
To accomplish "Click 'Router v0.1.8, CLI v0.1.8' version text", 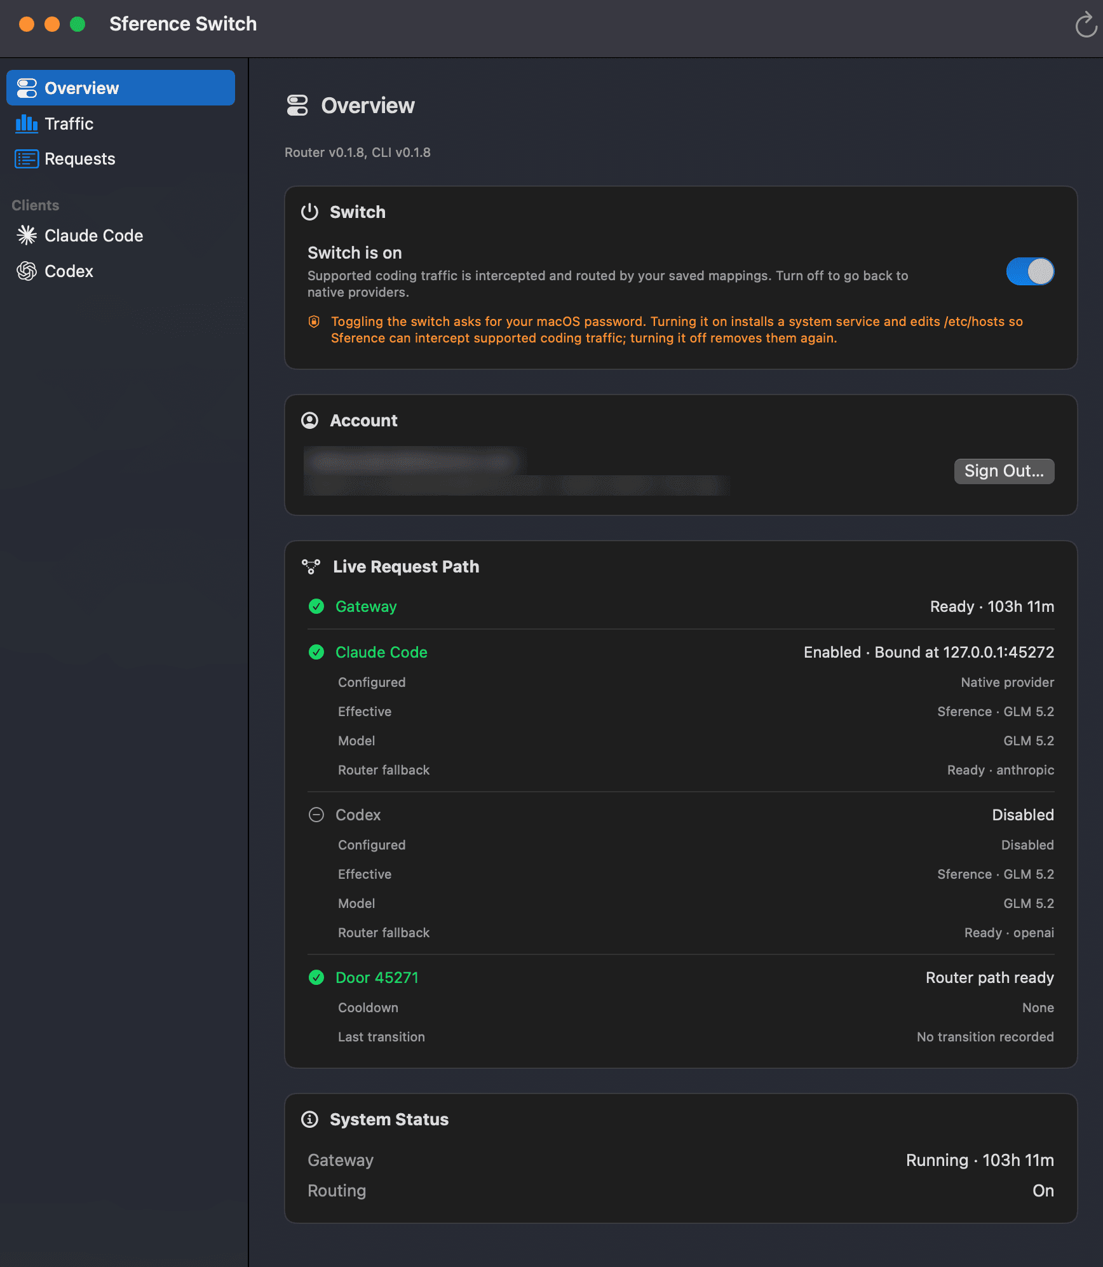I will pos(358,152).
